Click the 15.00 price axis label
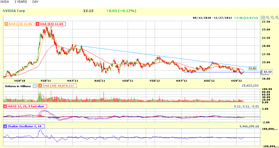 pyautogui.click(x=266, y=62)
